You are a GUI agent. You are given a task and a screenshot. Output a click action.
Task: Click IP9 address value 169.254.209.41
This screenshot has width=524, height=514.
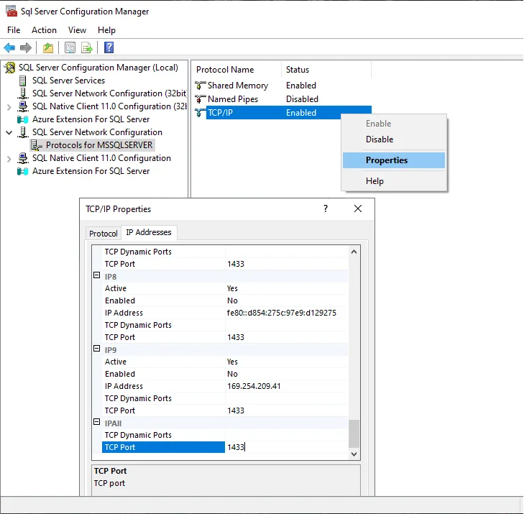click(x=254, y=386)
